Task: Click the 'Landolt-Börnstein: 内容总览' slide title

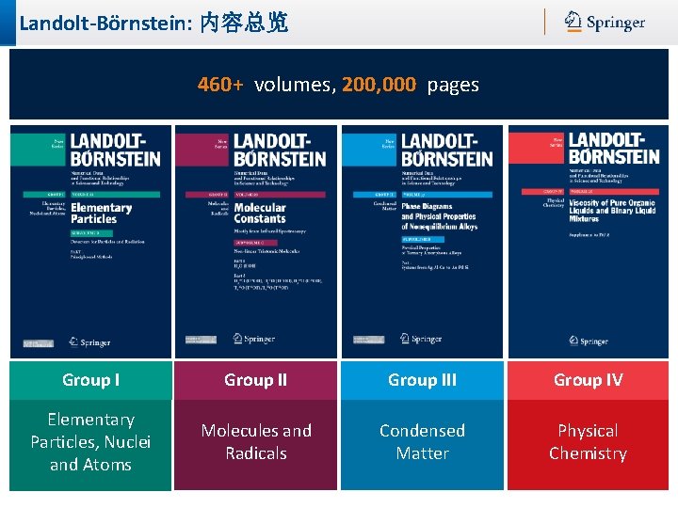Action: pyautogui.click(x=153, y=23)
